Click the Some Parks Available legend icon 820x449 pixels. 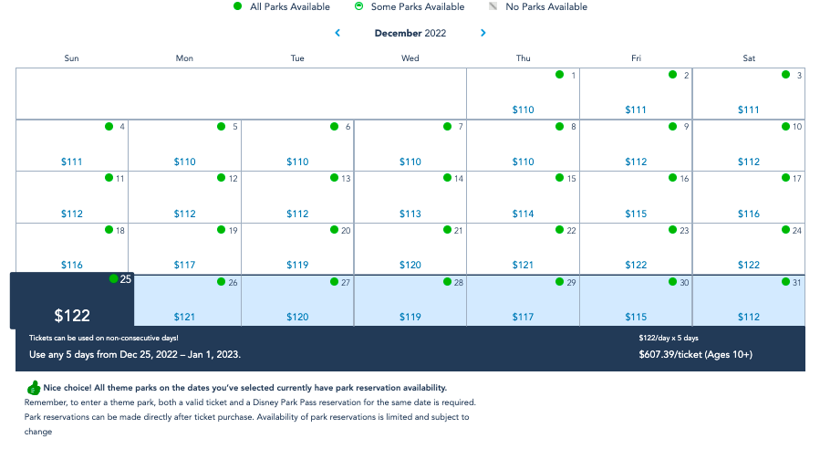[358, 6]
